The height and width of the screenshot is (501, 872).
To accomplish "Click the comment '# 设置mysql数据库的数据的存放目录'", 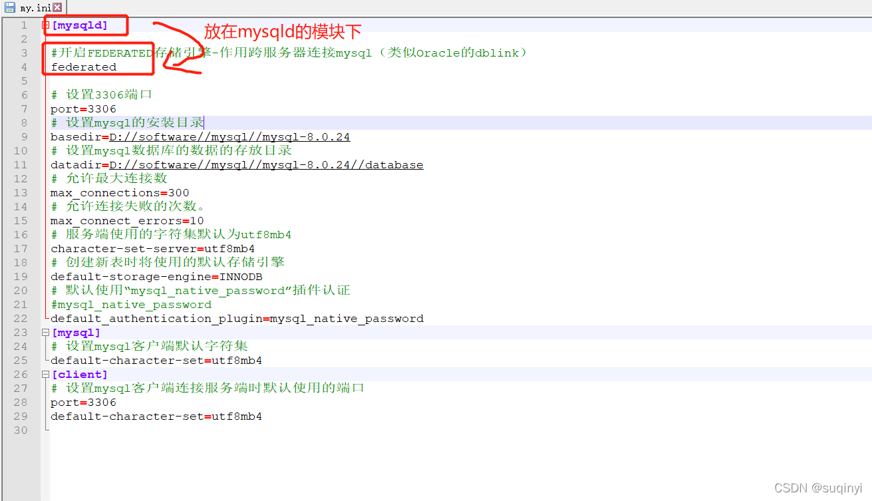I will pyautogui.click(x=171, y=151).
